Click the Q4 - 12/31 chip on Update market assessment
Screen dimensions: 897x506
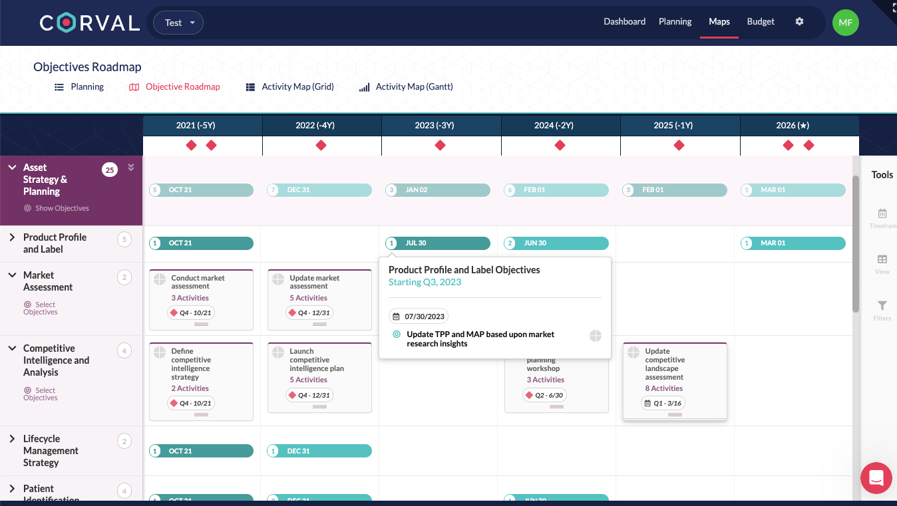[x=309, y=313]
